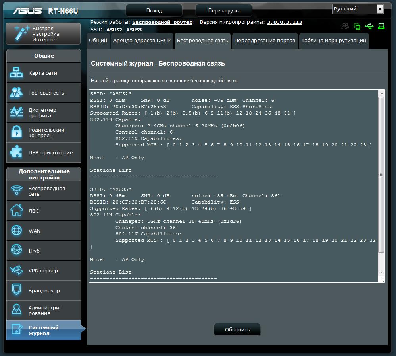The image size is (396, 356).
Task: Follow the Беспроводной роутер mode link
Action: click(162, 22)
